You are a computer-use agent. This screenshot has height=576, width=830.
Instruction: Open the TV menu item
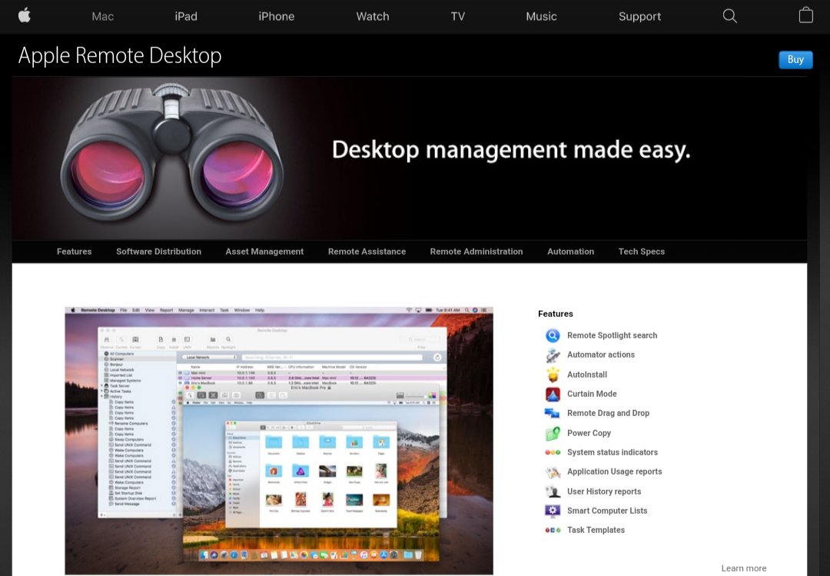coord(458,16)
